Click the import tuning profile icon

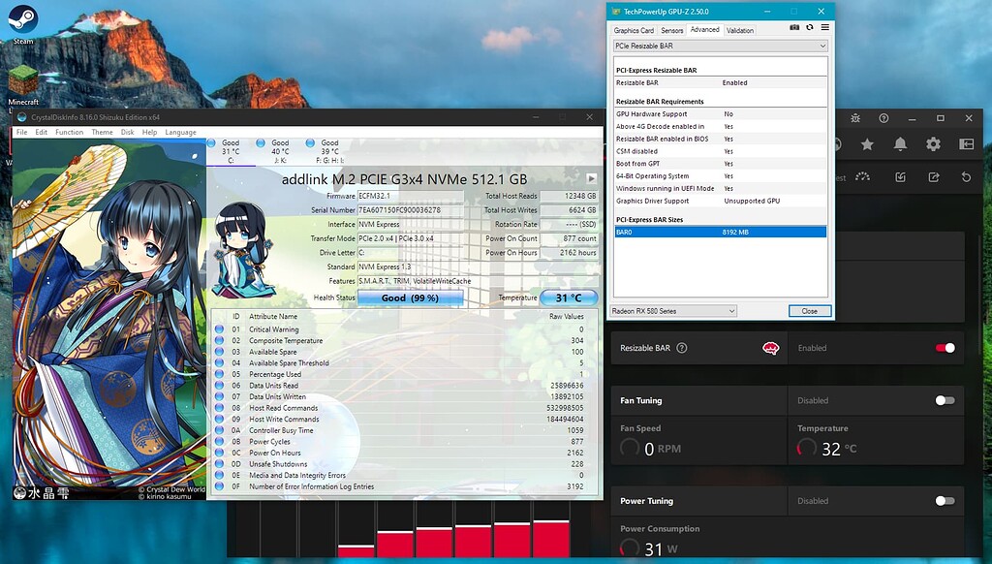pyautogui.click(x=900, y=177)
